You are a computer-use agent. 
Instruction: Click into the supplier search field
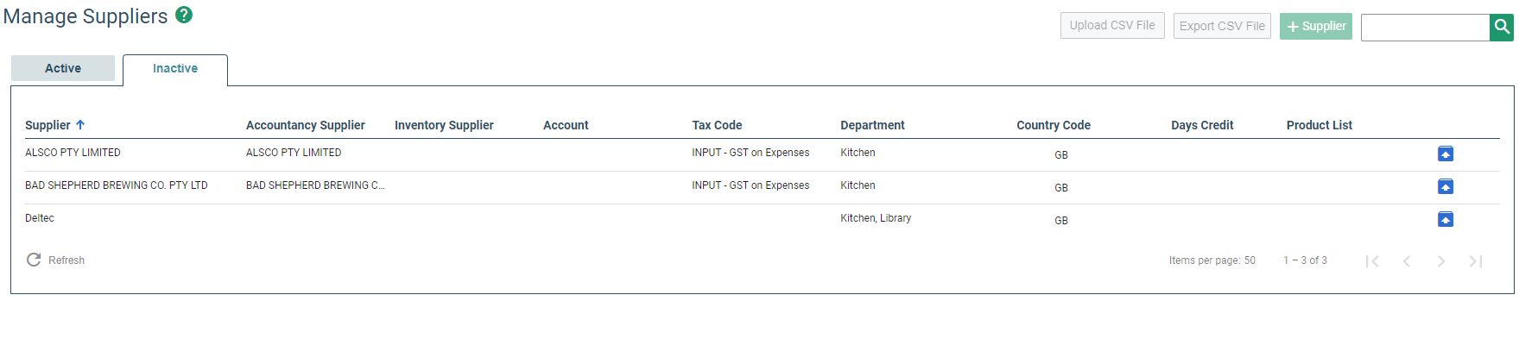coord(1426,27)
